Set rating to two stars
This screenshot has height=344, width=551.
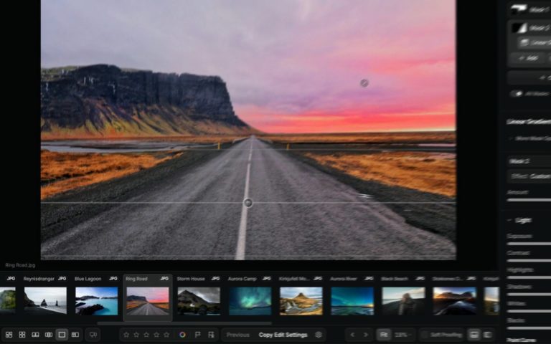coord(136,335)
